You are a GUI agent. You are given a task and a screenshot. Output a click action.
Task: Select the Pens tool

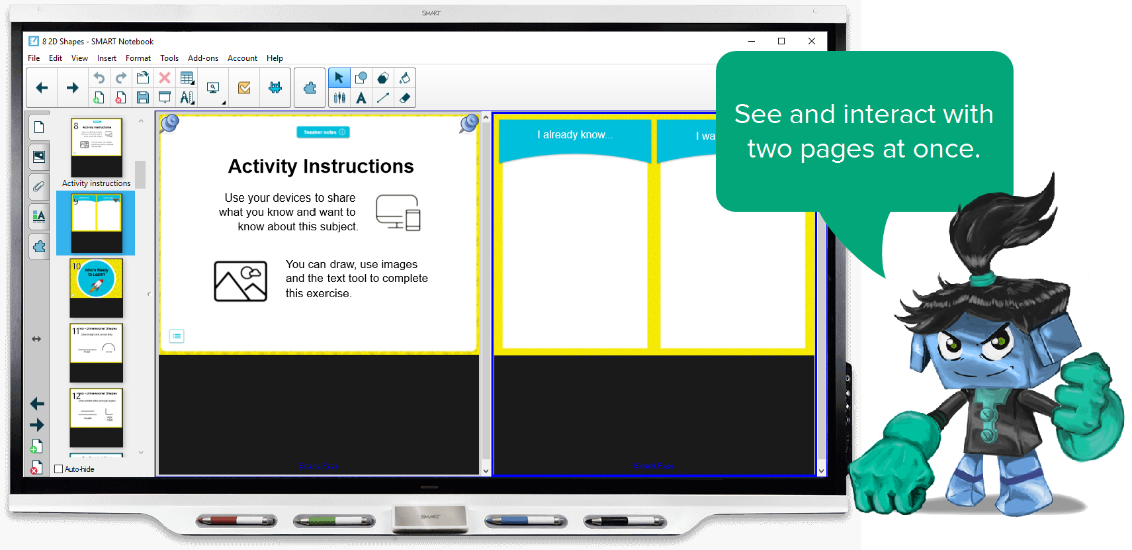click(x=339, y=98)
